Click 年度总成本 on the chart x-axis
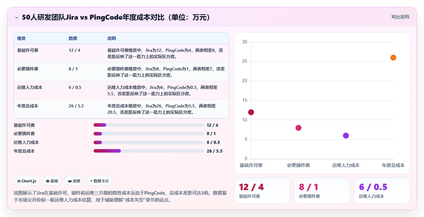Image resolution: width=424 pixels, height=217 pixels. coord(393,165)
